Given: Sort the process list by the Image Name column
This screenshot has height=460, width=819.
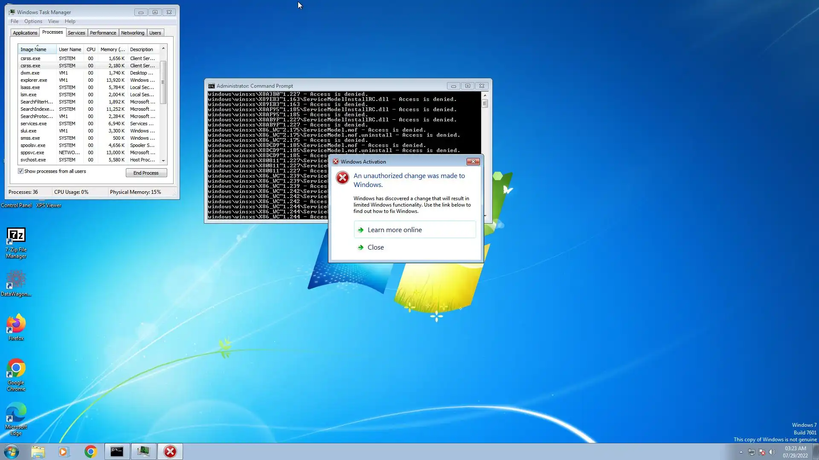Looking at the screenshot, I should click(33, 49).
